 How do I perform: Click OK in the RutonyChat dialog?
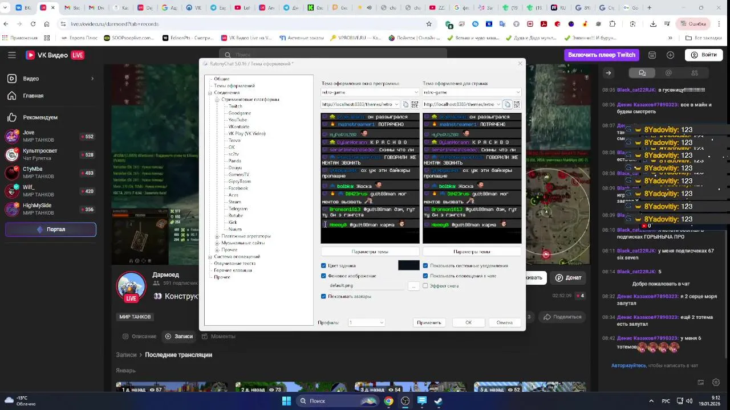tap(468, 323)
